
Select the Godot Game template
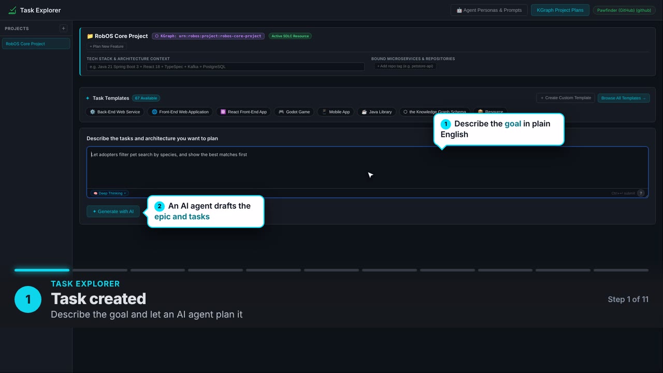pyautogui.click(x=294, y=112)
